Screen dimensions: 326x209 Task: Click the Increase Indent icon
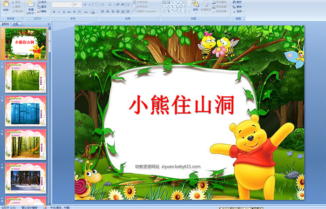pos(122,5)
